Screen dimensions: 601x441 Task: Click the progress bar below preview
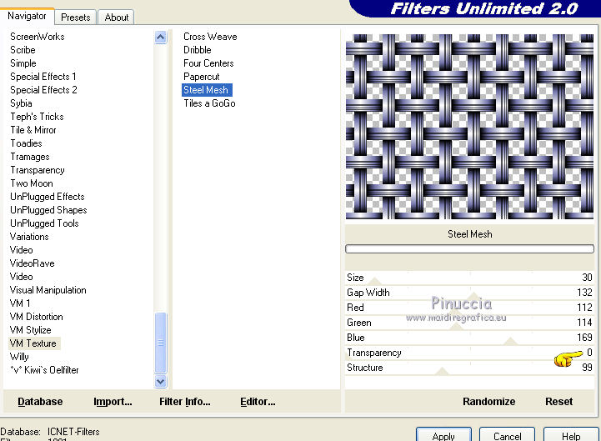(469, 249)
